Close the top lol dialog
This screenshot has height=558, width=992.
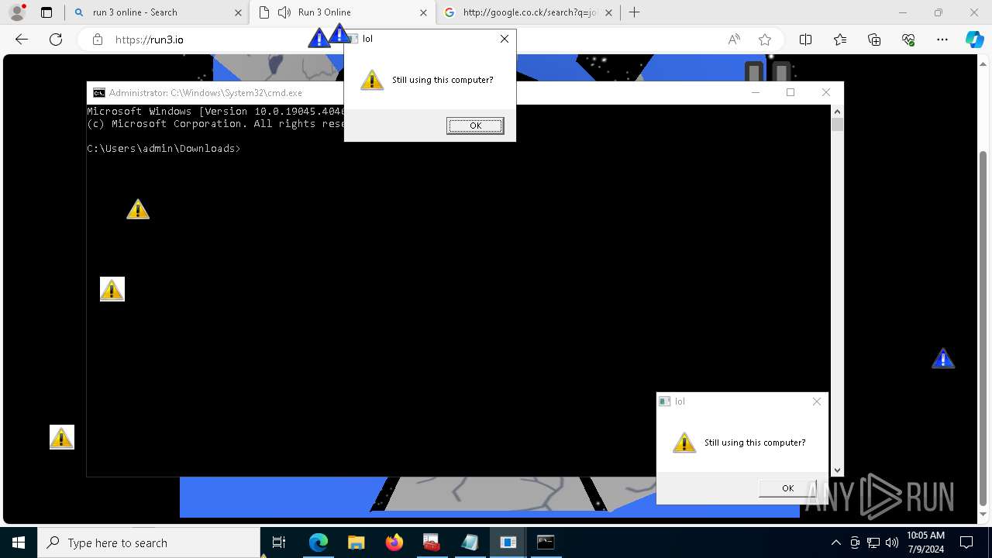point(505,39)
